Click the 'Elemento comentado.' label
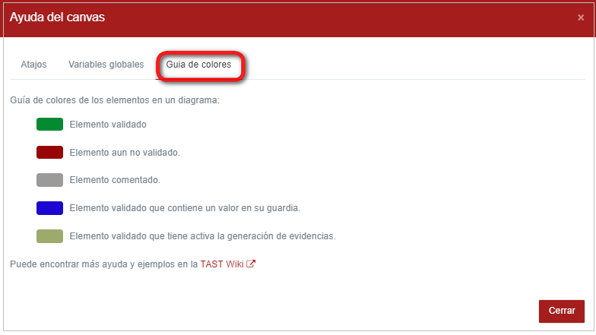The width and height of the screenshot is (596, 335). [114, 180]
